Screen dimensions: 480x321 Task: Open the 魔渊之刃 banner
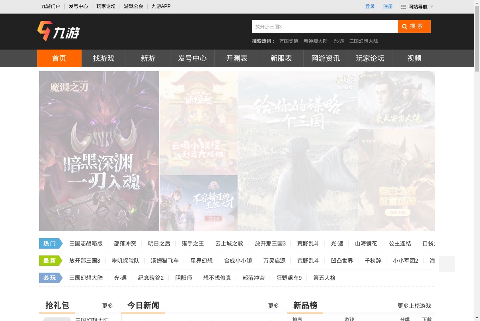point(99,151)
